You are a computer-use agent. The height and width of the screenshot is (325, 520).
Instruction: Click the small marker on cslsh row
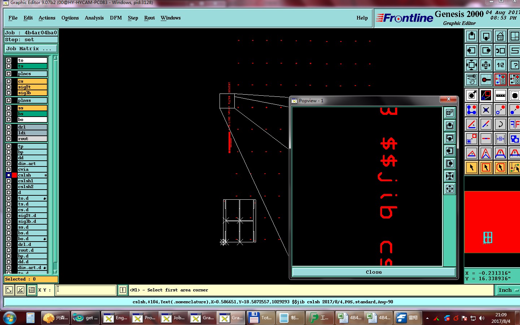[x=45, y=175]
